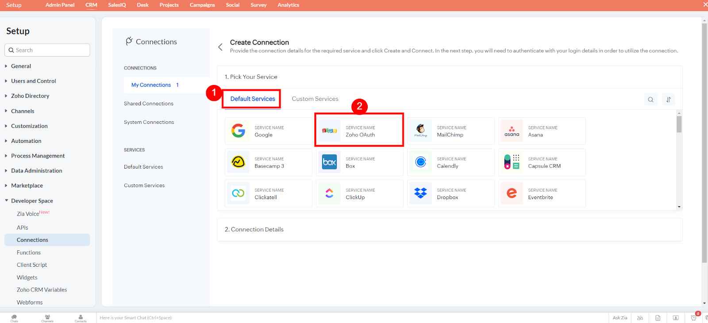Expand the Customization section

pos(29,126)
